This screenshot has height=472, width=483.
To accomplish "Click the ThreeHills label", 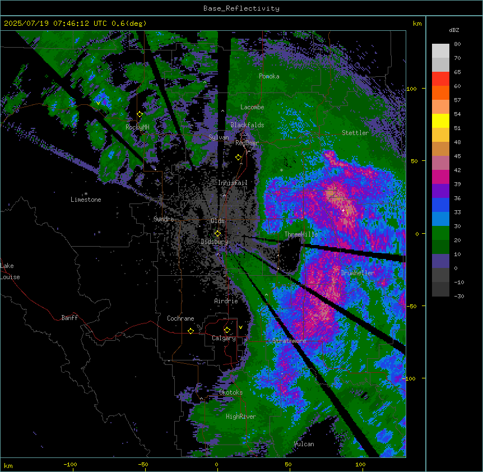I will (x=301, y=234).
